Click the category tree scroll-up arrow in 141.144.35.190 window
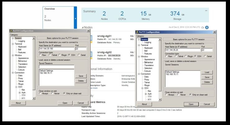The width and height of the screenshot is (230, 125). click(34, 38)
